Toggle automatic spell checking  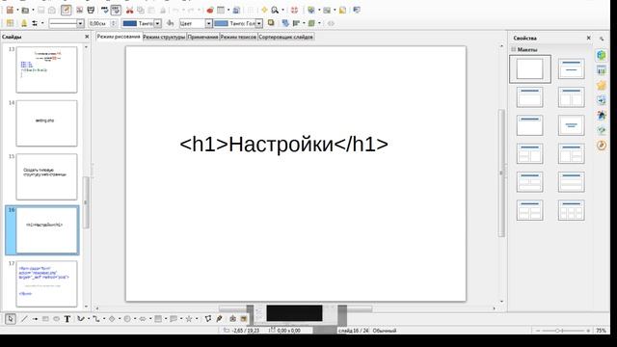(116, 10)
